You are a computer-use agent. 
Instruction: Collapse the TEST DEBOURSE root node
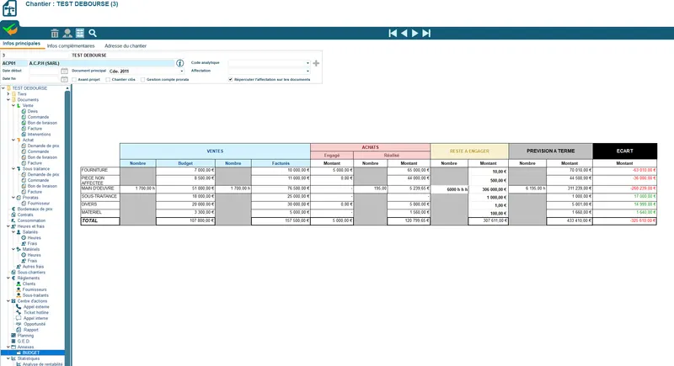tap(3, 88)
